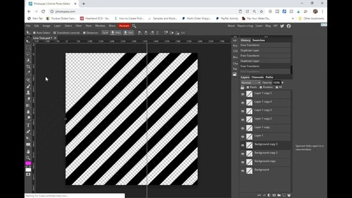Select the Blur tool
This screenshot has height=198, width=352.
coord(28,112)
